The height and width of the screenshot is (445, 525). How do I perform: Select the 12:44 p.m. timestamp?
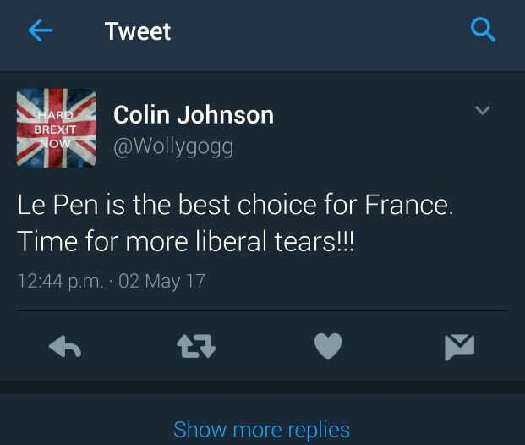point(60,281)
